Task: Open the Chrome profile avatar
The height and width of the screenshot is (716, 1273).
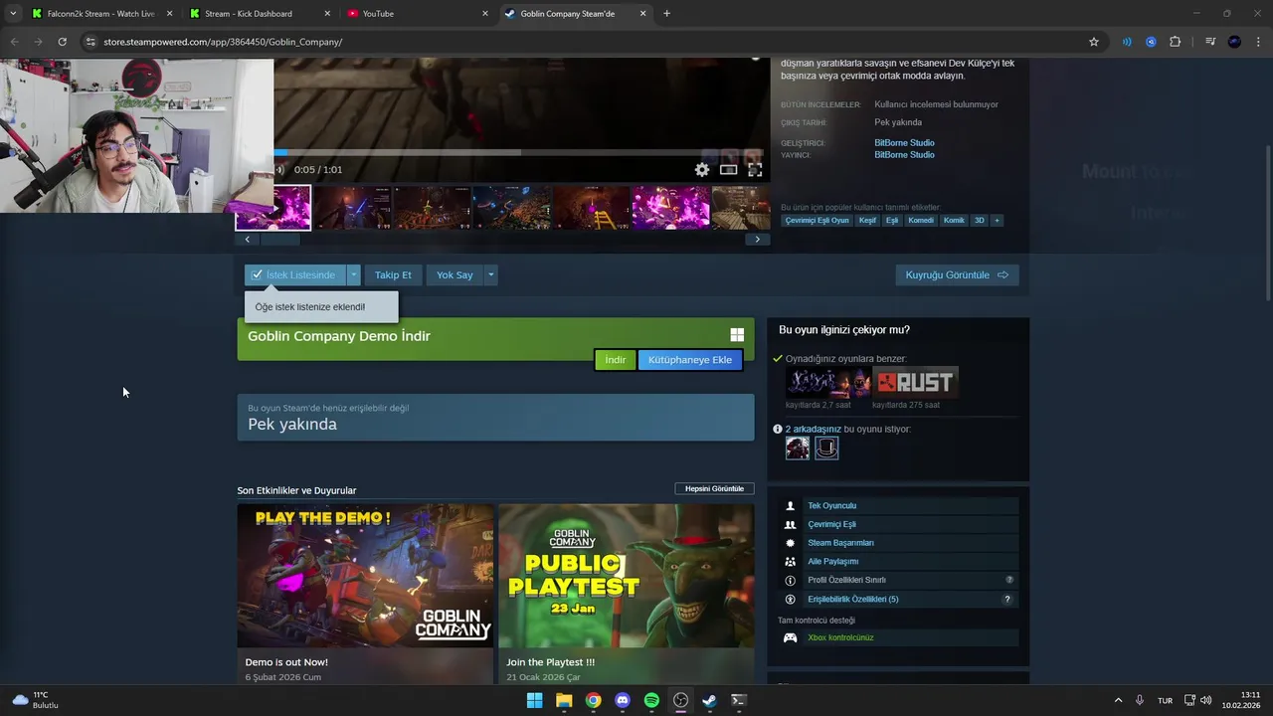Action: click(1234, 42)
